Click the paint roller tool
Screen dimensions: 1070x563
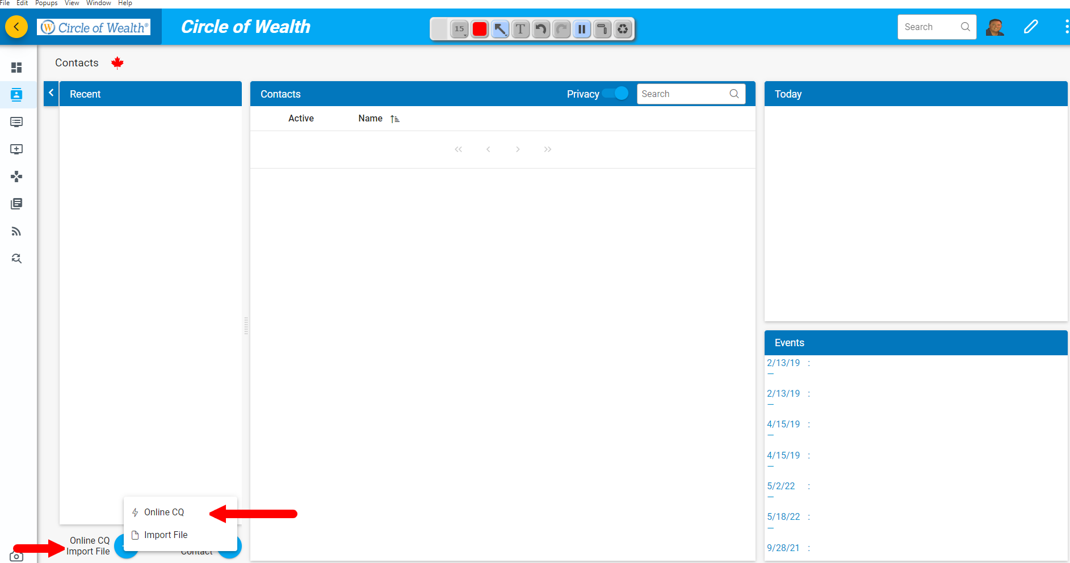click(602, 29)
